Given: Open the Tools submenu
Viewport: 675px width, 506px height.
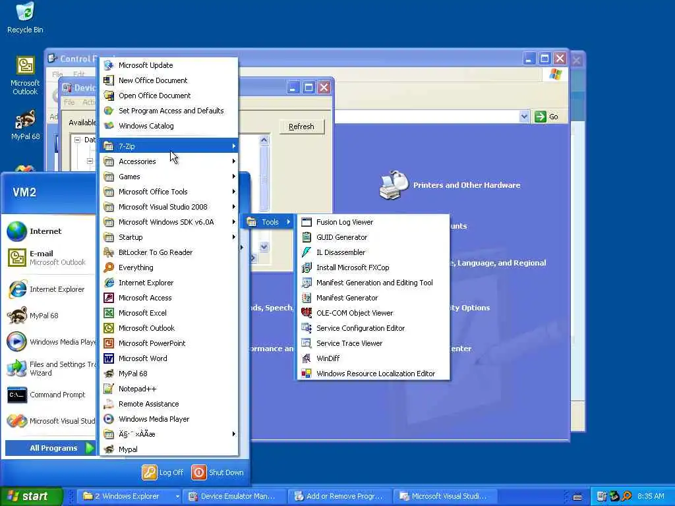Looking at the screenshot, I should point(268,222).
